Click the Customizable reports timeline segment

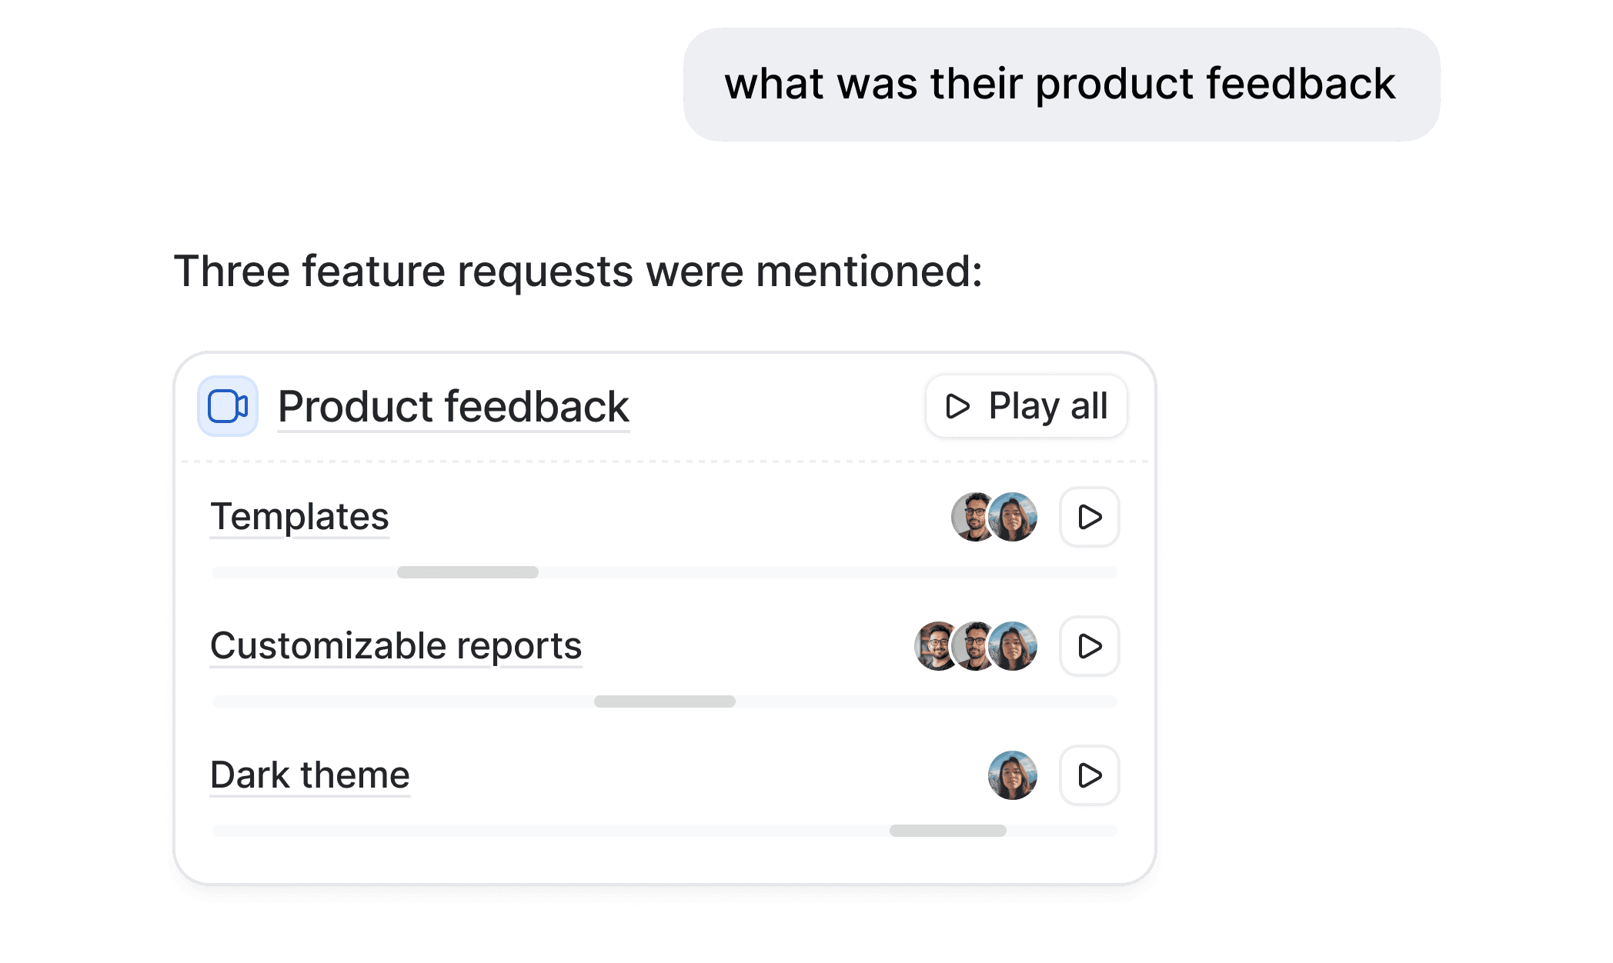[664, 701]
